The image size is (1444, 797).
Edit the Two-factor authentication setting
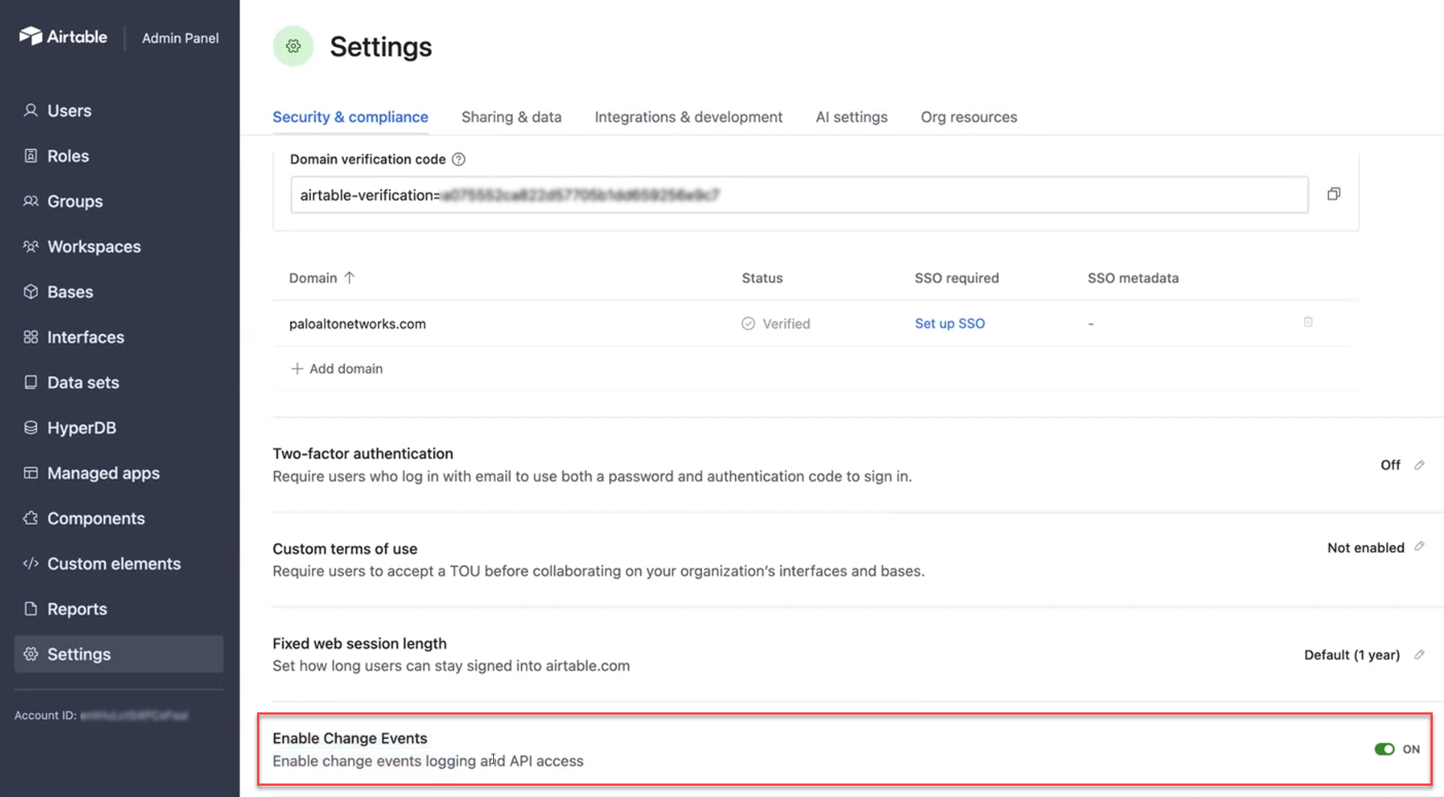1419,465
